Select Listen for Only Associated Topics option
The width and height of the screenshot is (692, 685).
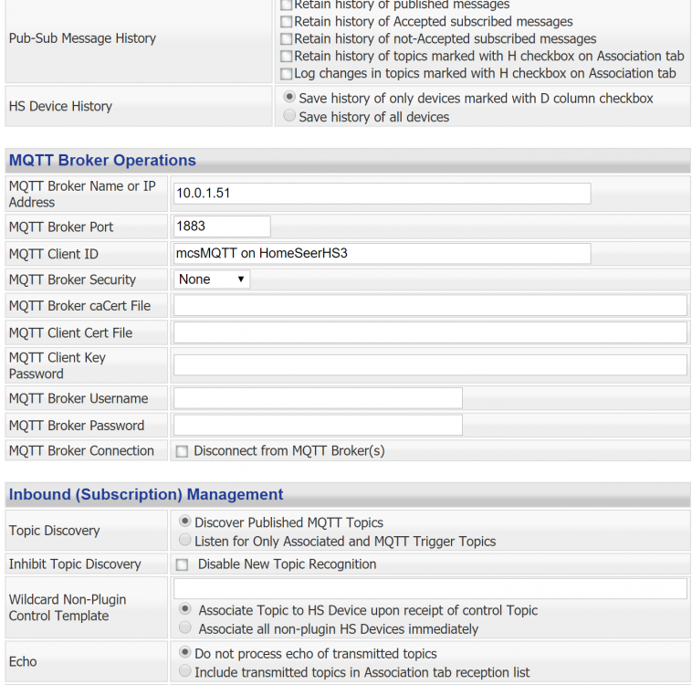185,541
